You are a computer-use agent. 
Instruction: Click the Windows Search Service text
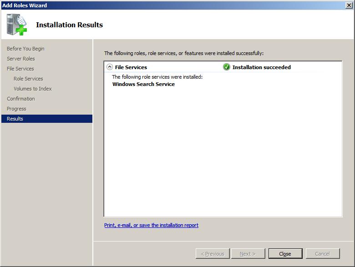(143, 84)
